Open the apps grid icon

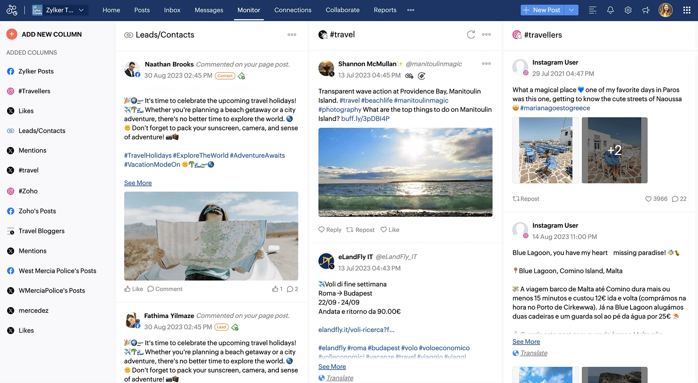tap(687, 10)
